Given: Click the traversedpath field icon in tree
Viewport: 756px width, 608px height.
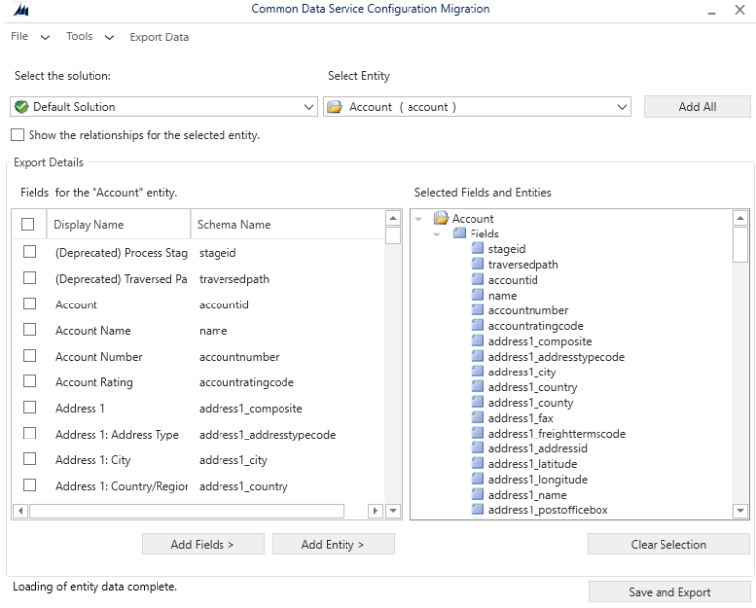Looking at the screenshot, I should (477, 264).
